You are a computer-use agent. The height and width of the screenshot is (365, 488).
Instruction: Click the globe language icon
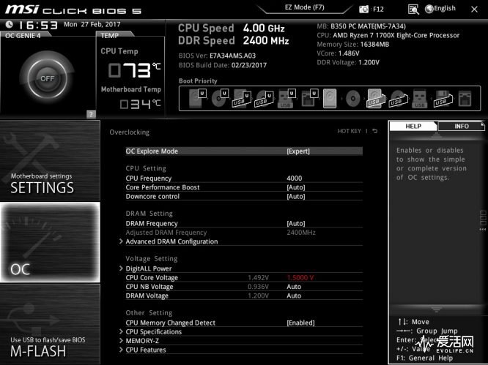429,9
